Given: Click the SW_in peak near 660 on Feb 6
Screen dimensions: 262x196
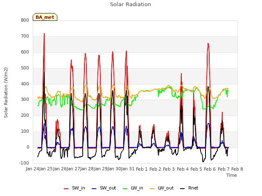Looking at the screenshot, I should 208,43.
